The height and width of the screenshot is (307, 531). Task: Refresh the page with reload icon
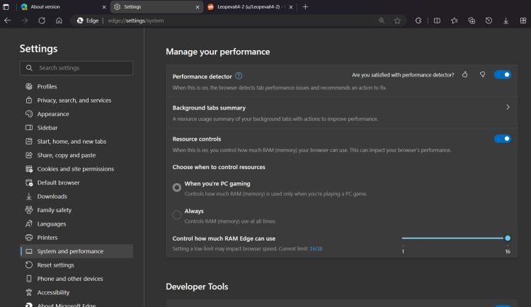click(42, 21)
